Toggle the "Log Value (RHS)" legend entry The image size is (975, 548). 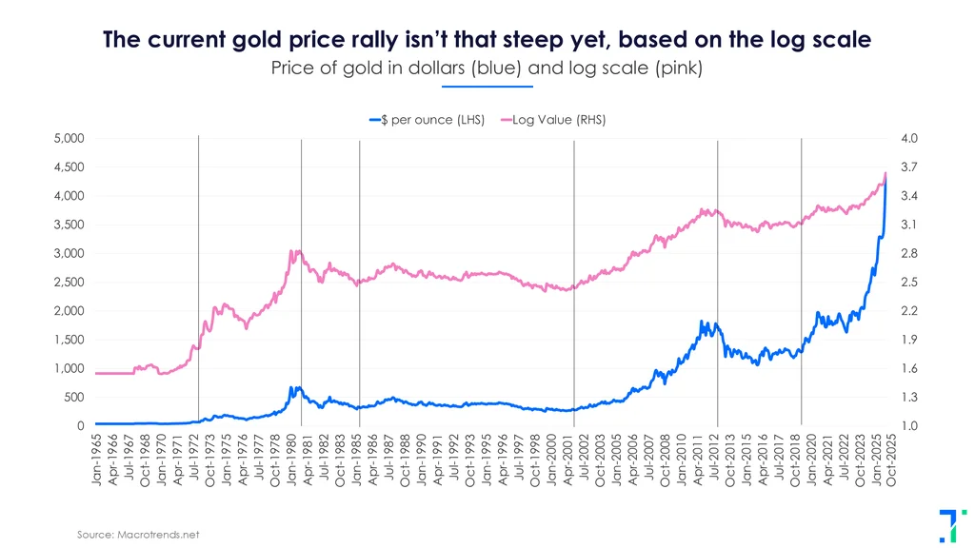559,120
